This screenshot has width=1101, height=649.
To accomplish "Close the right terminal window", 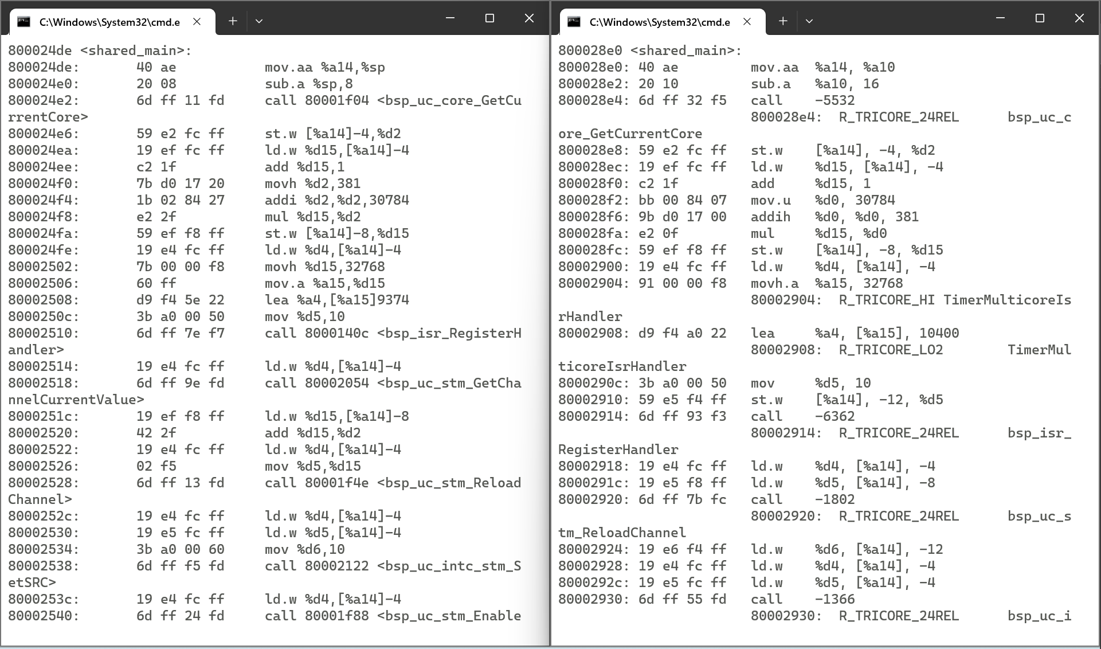I will click(x=1079, y=18).
